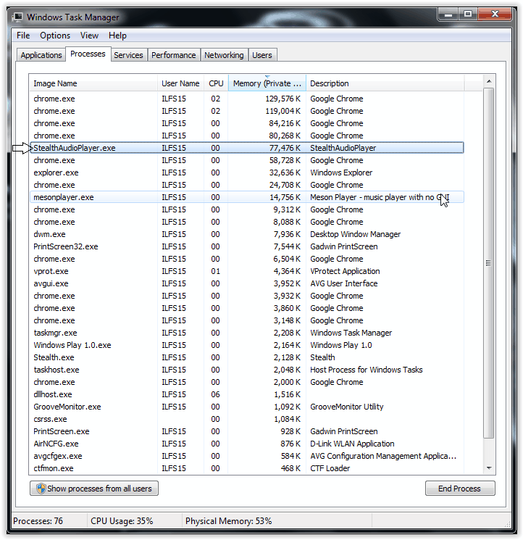Screen dimensions: 523x540
Task: Click the AVG User Interface description
Action: click(344, 283)
